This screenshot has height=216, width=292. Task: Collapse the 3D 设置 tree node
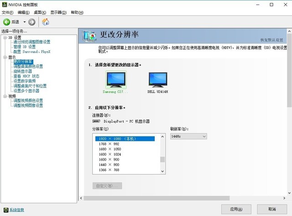pyautogui.click(x=5, y=37)
